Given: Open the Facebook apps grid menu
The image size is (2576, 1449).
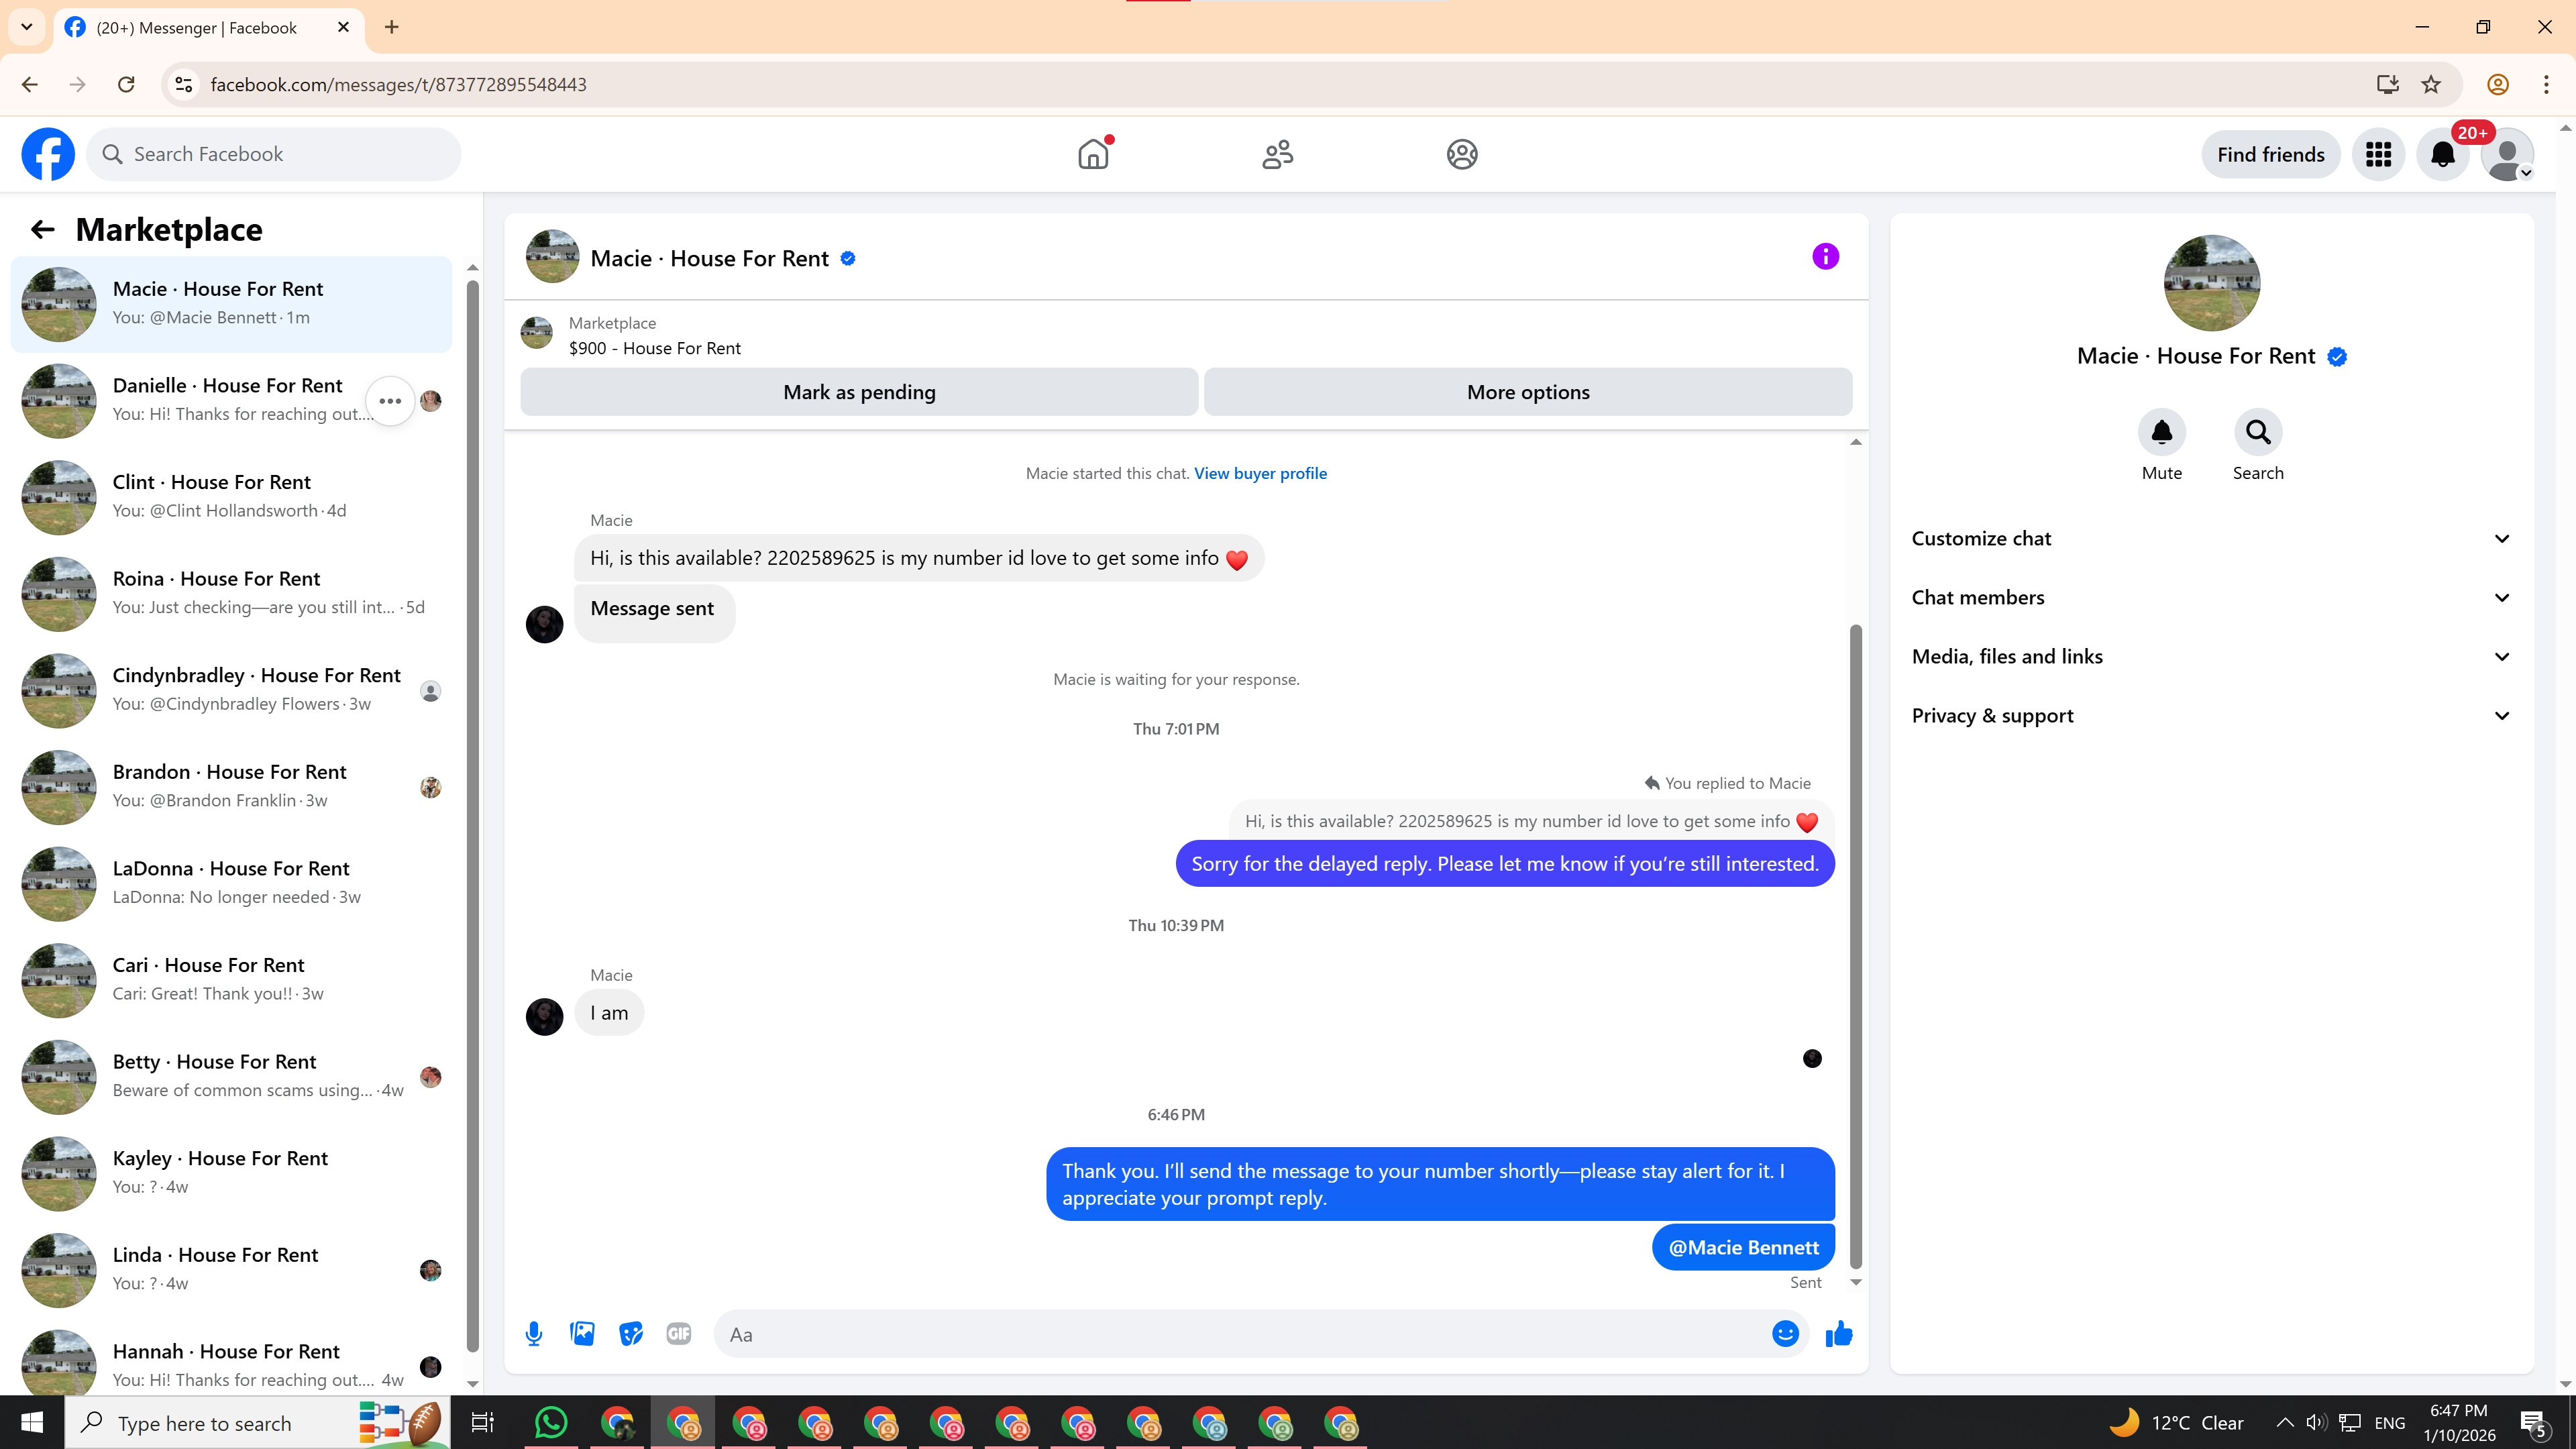Looking at the screenshot, I should tap(2378, 154).
